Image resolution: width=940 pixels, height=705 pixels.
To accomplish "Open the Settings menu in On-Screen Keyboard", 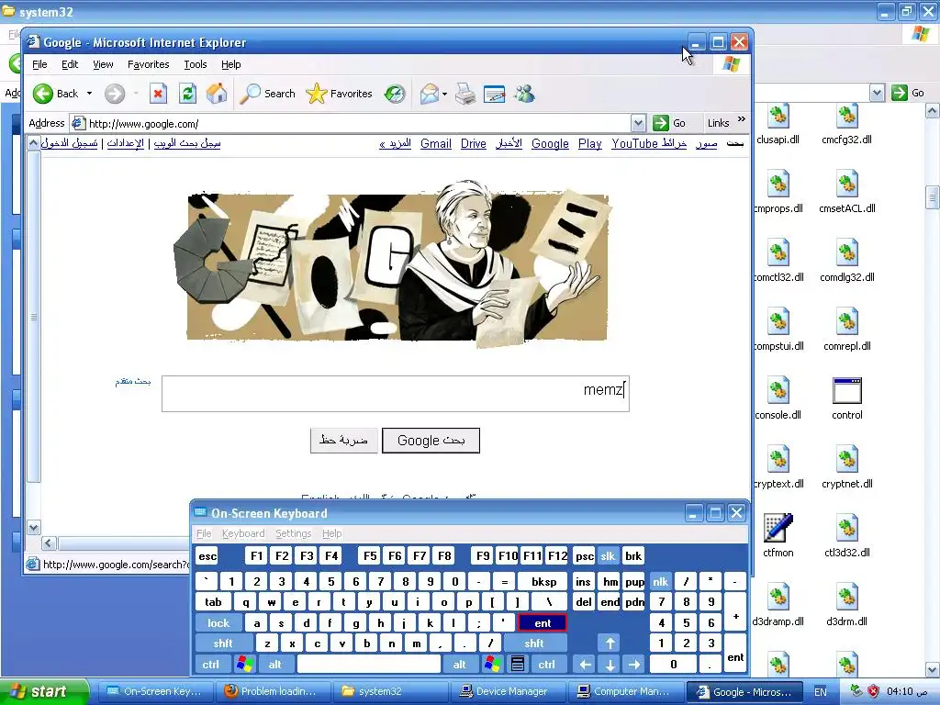I will [293, 533].
